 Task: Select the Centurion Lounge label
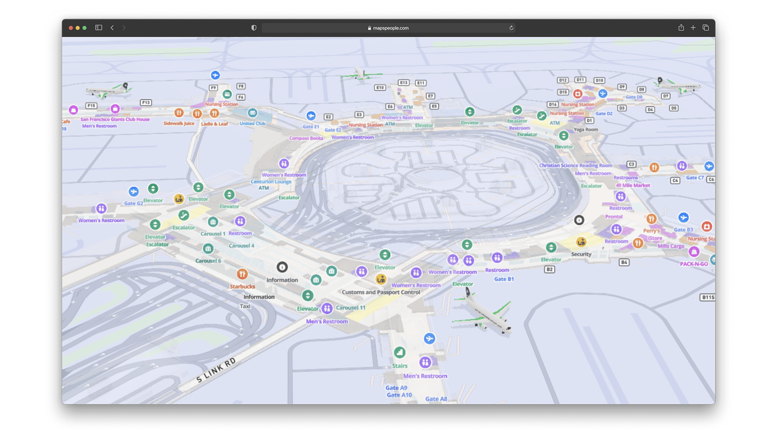pyautogui.click(x=271, y=182)
